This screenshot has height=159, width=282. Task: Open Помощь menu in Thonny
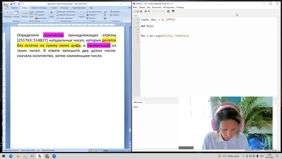click(180, 8)
